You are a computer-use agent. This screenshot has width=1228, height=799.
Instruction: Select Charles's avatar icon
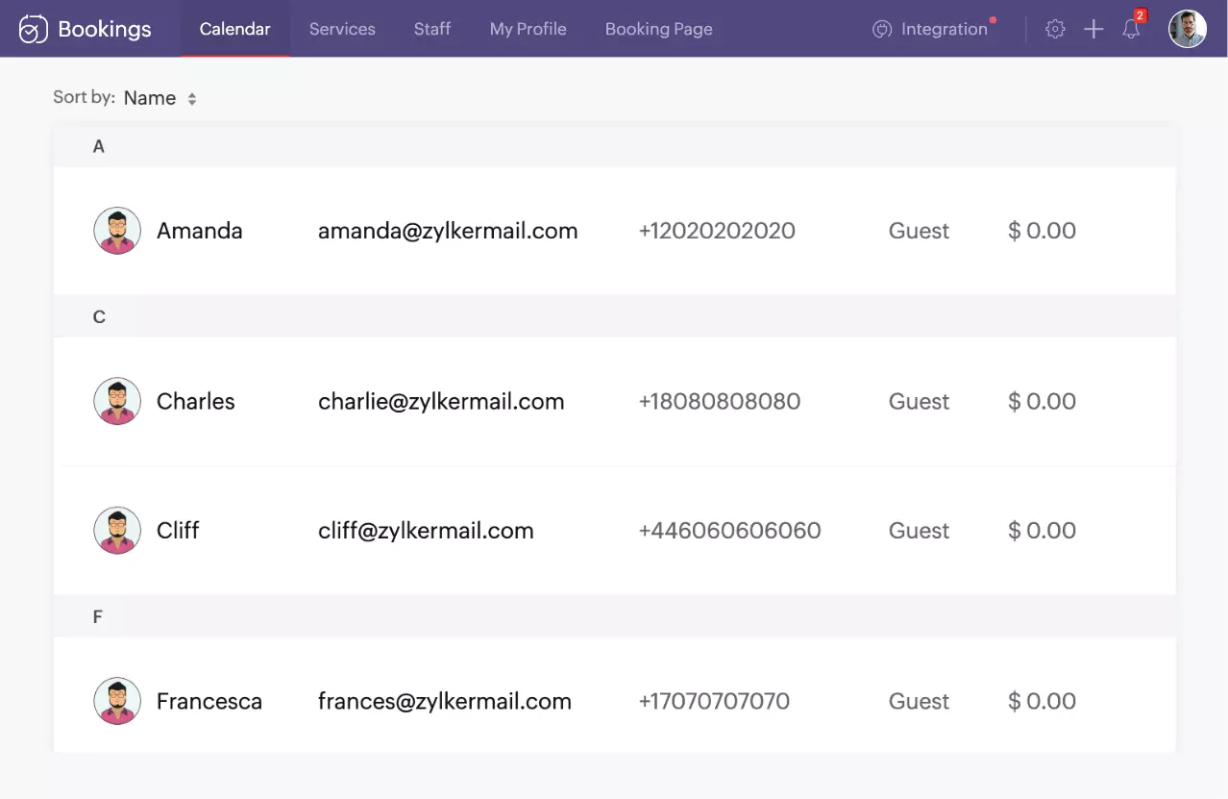click(117, 401)
